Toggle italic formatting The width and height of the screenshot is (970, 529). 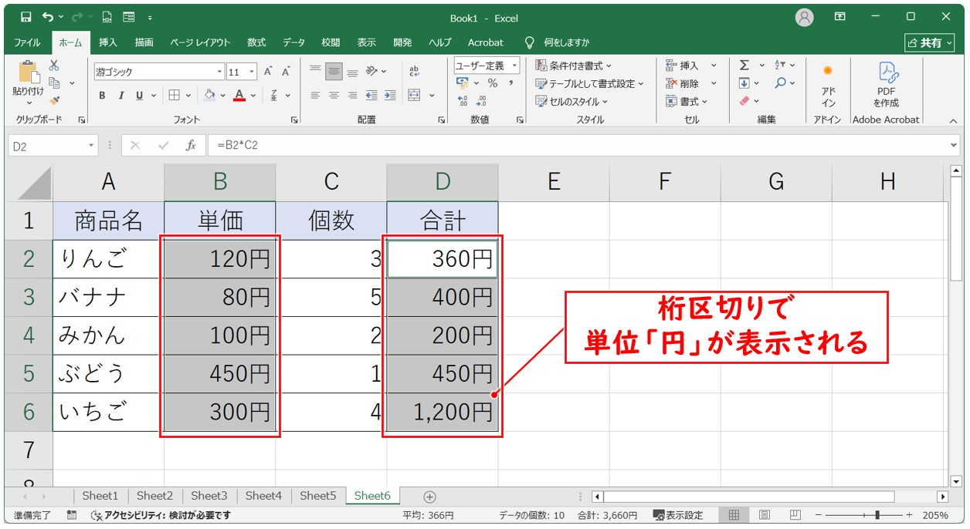pyautogui.click(x=120, y=96)
